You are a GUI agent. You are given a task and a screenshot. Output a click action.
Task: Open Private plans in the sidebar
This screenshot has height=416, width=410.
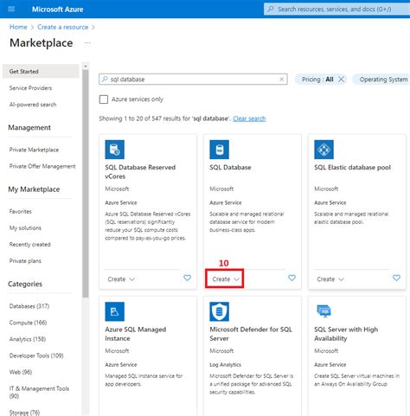pyautogui.click(x=25, y=261)
